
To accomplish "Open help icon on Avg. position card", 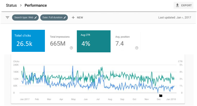I will point(137,48).
